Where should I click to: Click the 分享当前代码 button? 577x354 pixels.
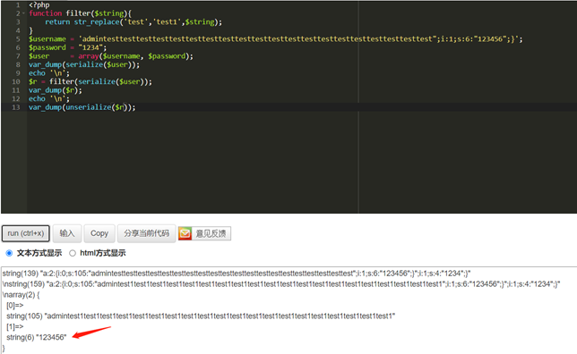146,233
